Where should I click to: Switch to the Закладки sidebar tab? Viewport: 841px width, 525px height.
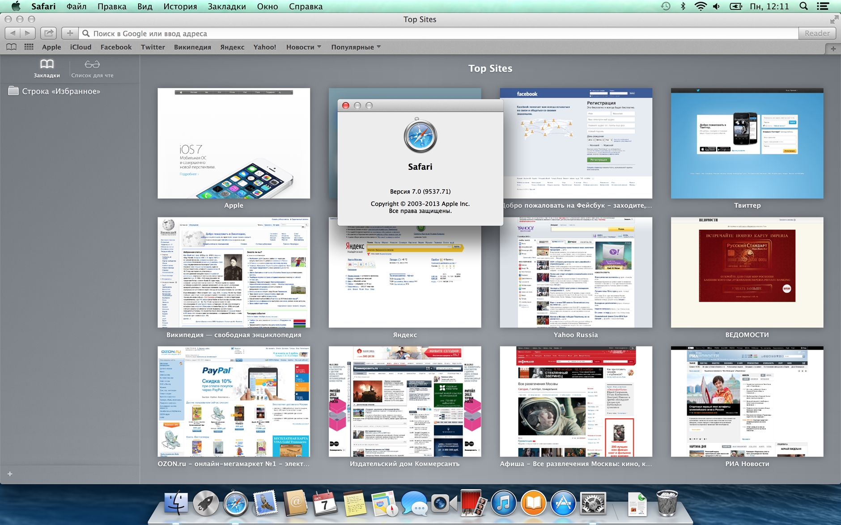click(x=47, y=69)
